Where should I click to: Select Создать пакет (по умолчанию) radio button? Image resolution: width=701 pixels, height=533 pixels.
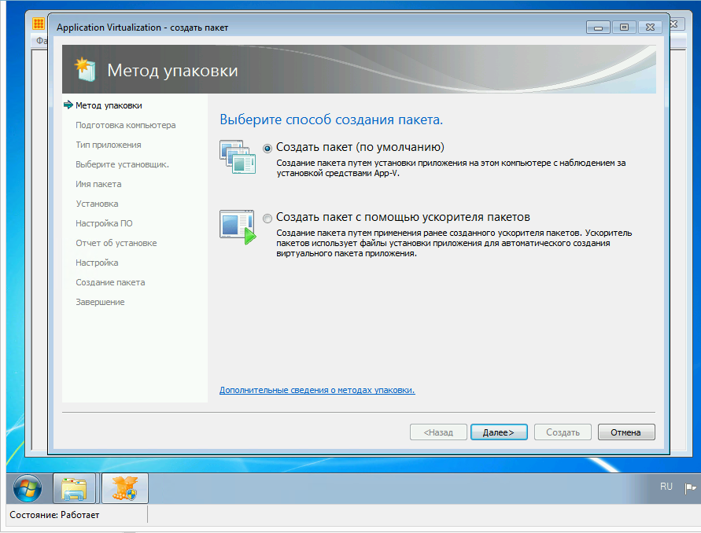268,148
